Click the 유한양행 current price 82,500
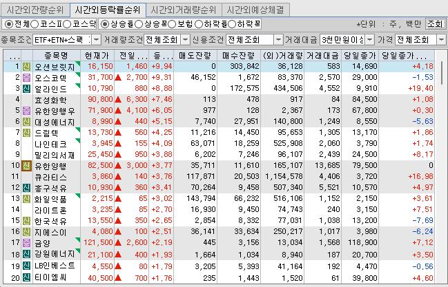448x287 pixels. tap(100, 166)
